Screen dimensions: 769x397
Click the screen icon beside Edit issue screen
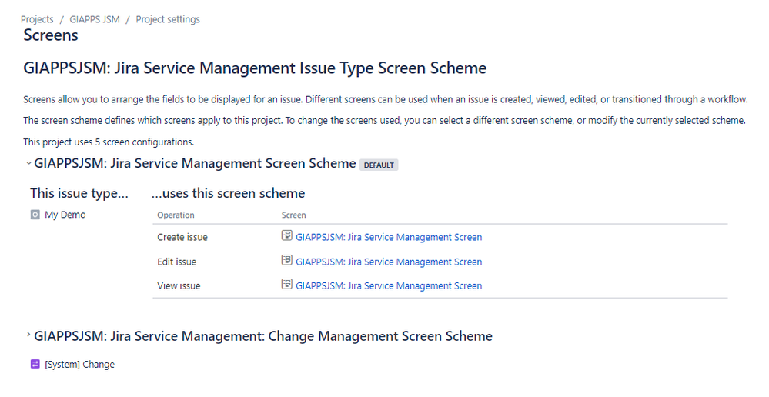287,260
